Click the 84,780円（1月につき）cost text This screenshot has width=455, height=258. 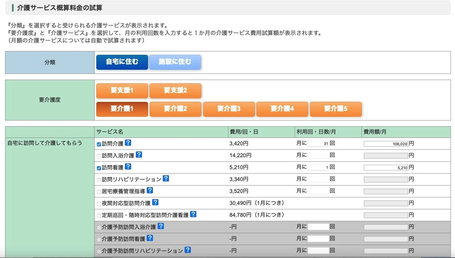pos(257,215)
